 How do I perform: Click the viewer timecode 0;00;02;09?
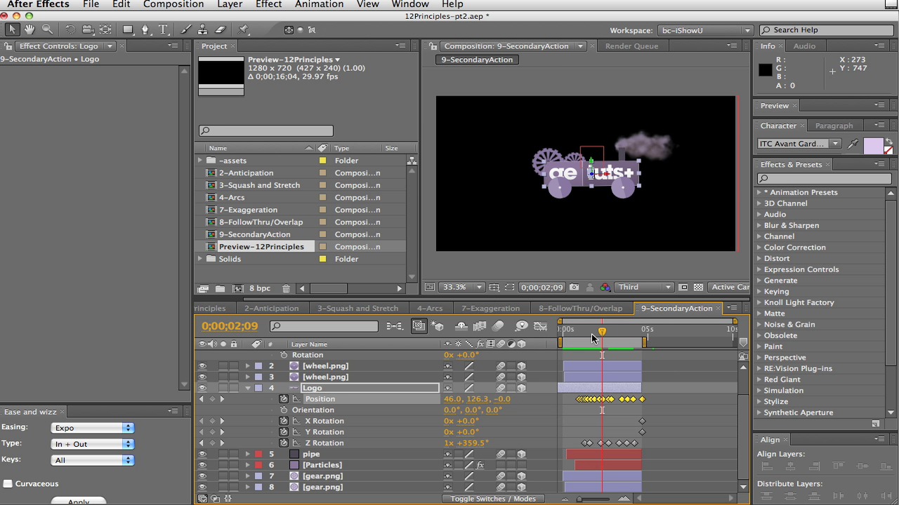(x=542, y=287)
